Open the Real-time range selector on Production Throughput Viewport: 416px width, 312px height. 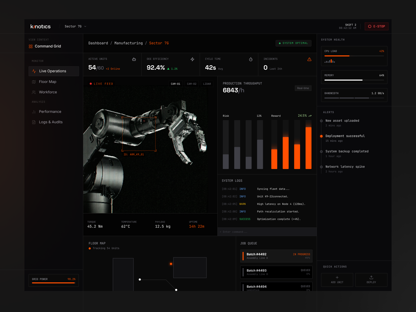[x=303, y=88]
